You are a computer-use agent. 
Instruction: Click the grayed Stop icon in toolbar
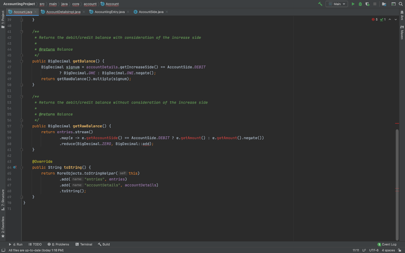pos(375,4)
